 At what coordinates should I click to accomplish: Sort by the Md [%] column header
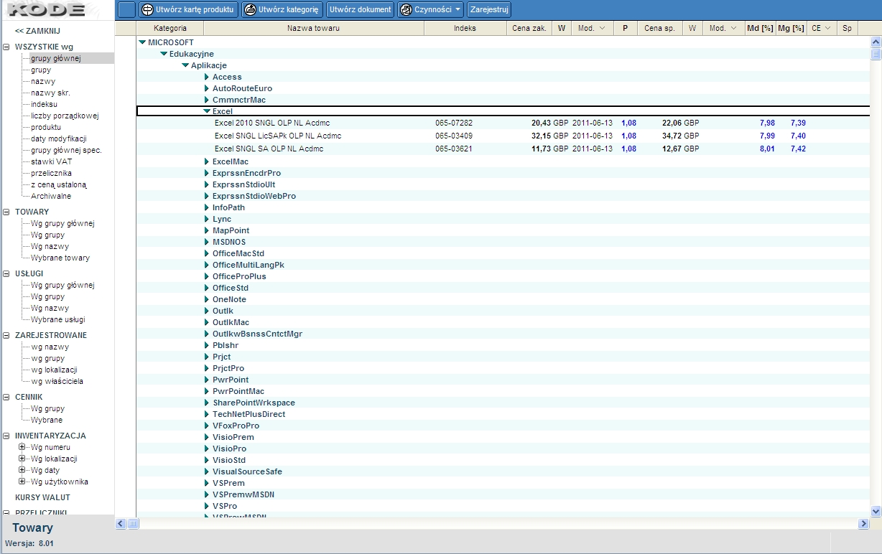(x=759, y=28)
